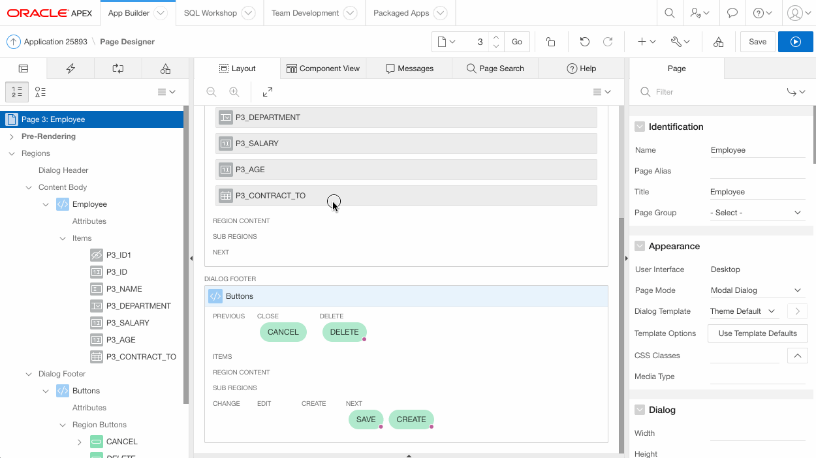Expand layout to full screen

(x=268, y=92)
